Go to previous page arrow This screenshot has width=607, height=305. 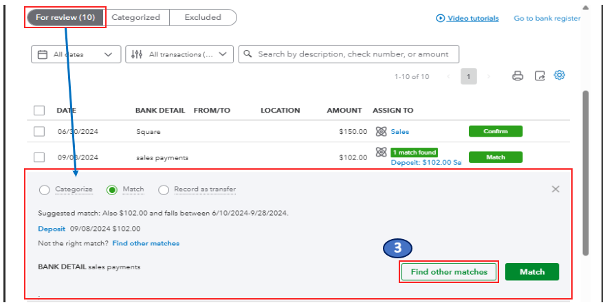click(448, 76)
